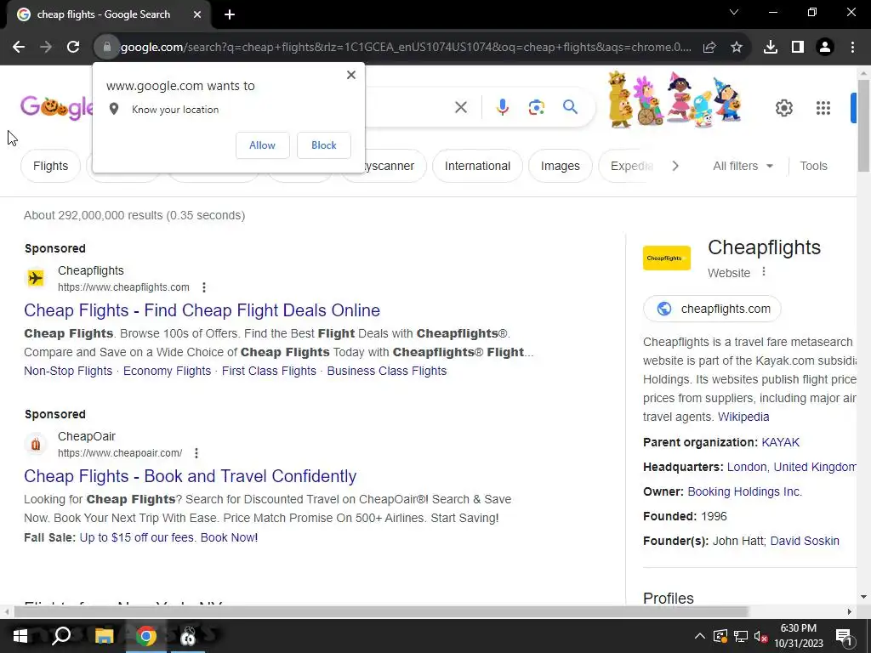Open the muted volume tray icon
The height and width of the screenshot is (653, 871).
(x=760, y=636)
